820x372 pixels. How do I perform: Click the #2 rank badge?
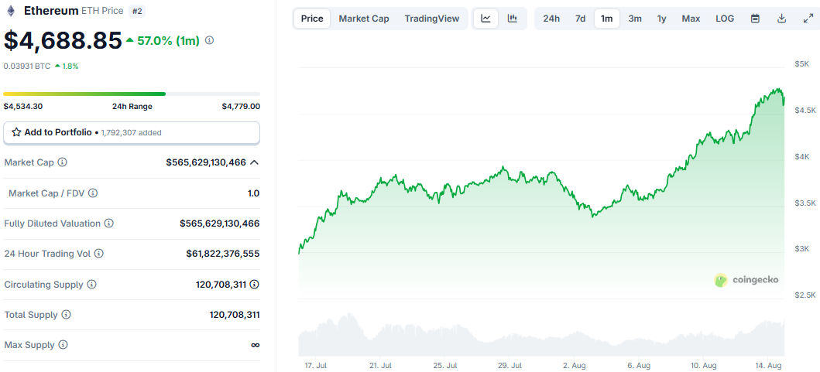click(x=137, y=11)
